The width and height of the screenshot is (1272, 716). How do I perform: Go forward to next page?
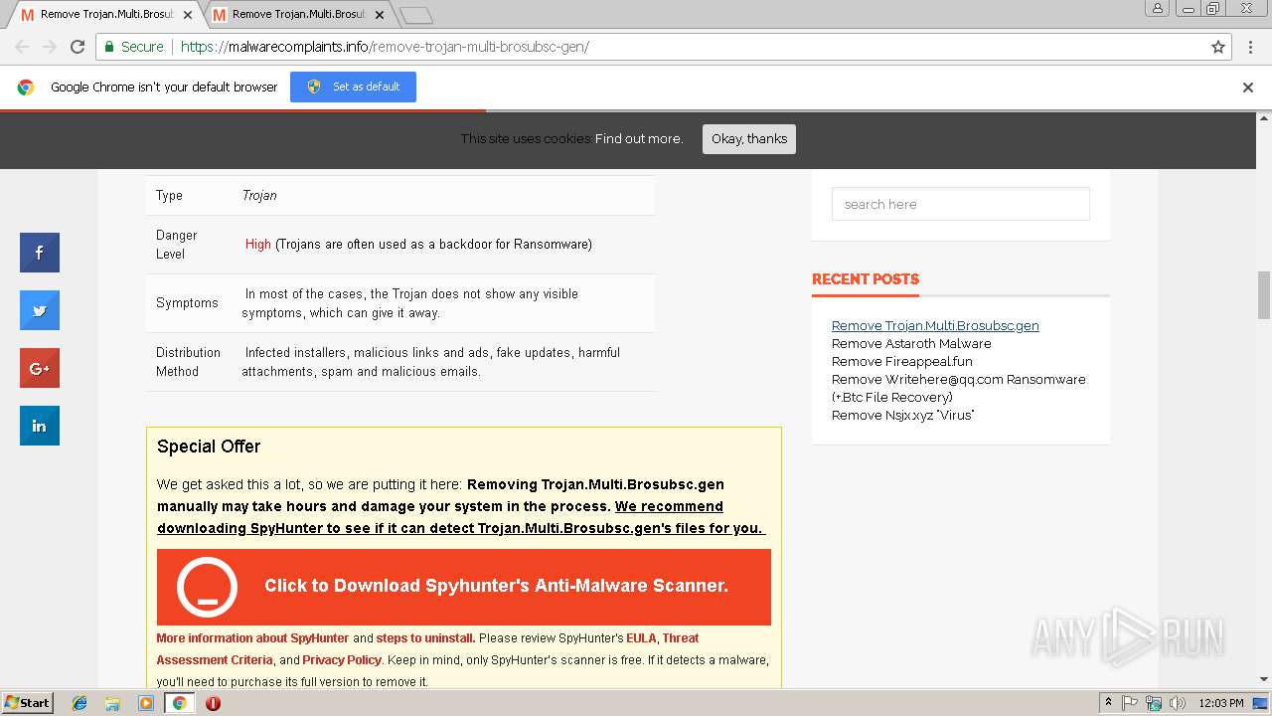coord(50,47)
